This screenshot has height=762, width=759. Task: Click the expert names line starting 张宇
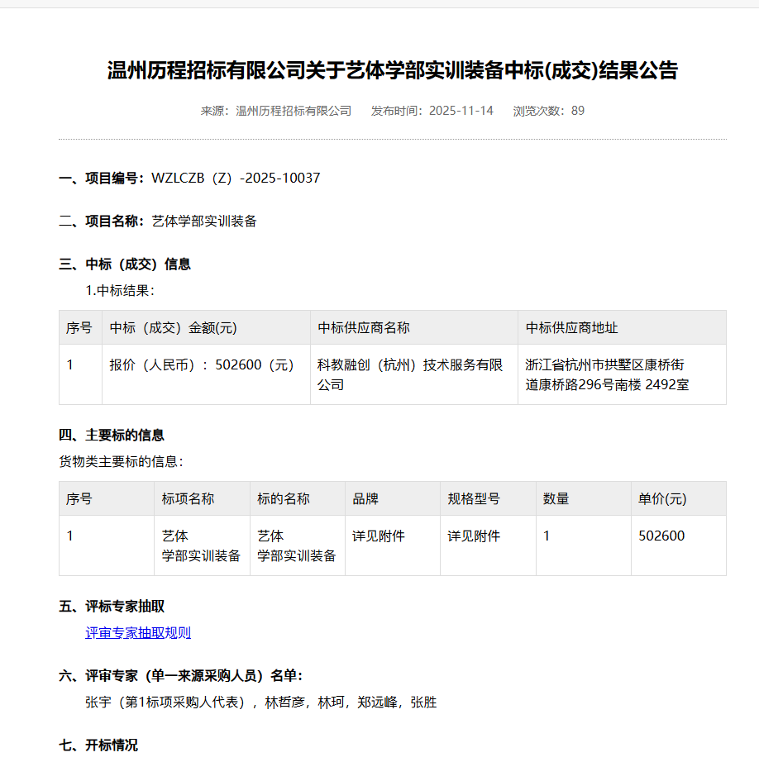261,702
